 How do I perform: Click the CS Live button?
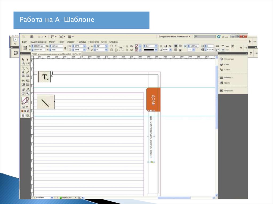point(223,37)
